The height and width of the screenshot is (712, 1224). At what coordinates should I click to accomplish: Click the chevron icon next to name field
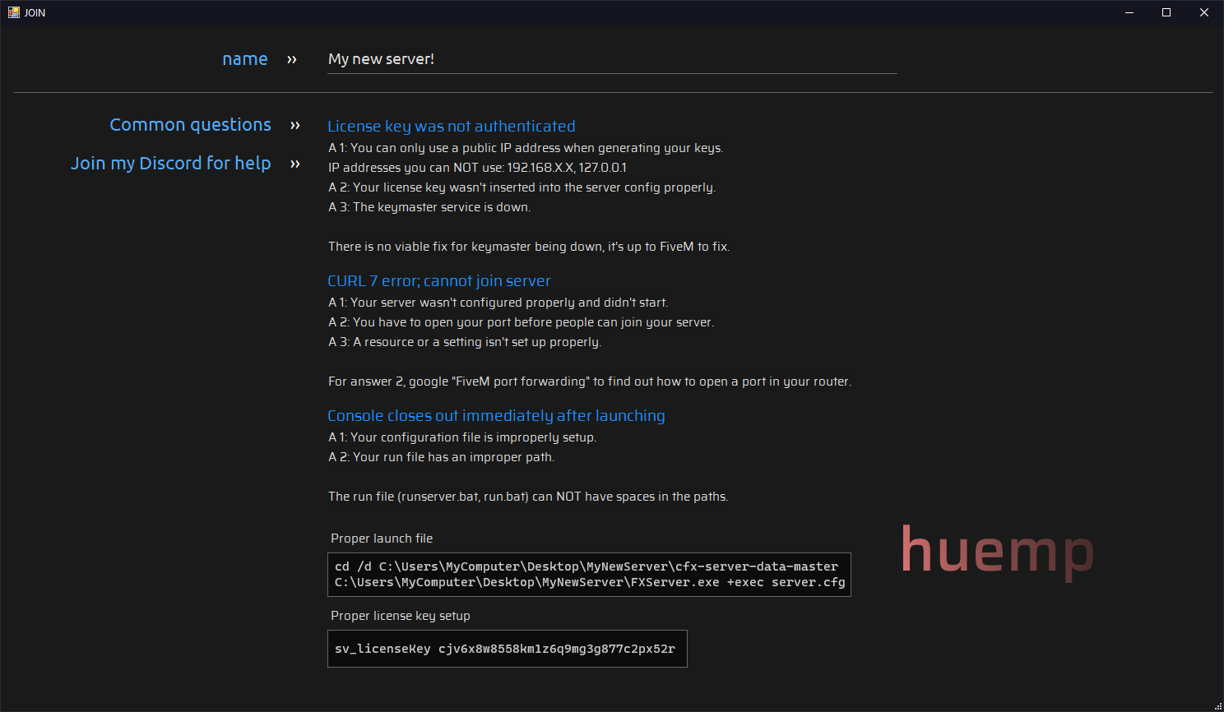coord(293,59)
